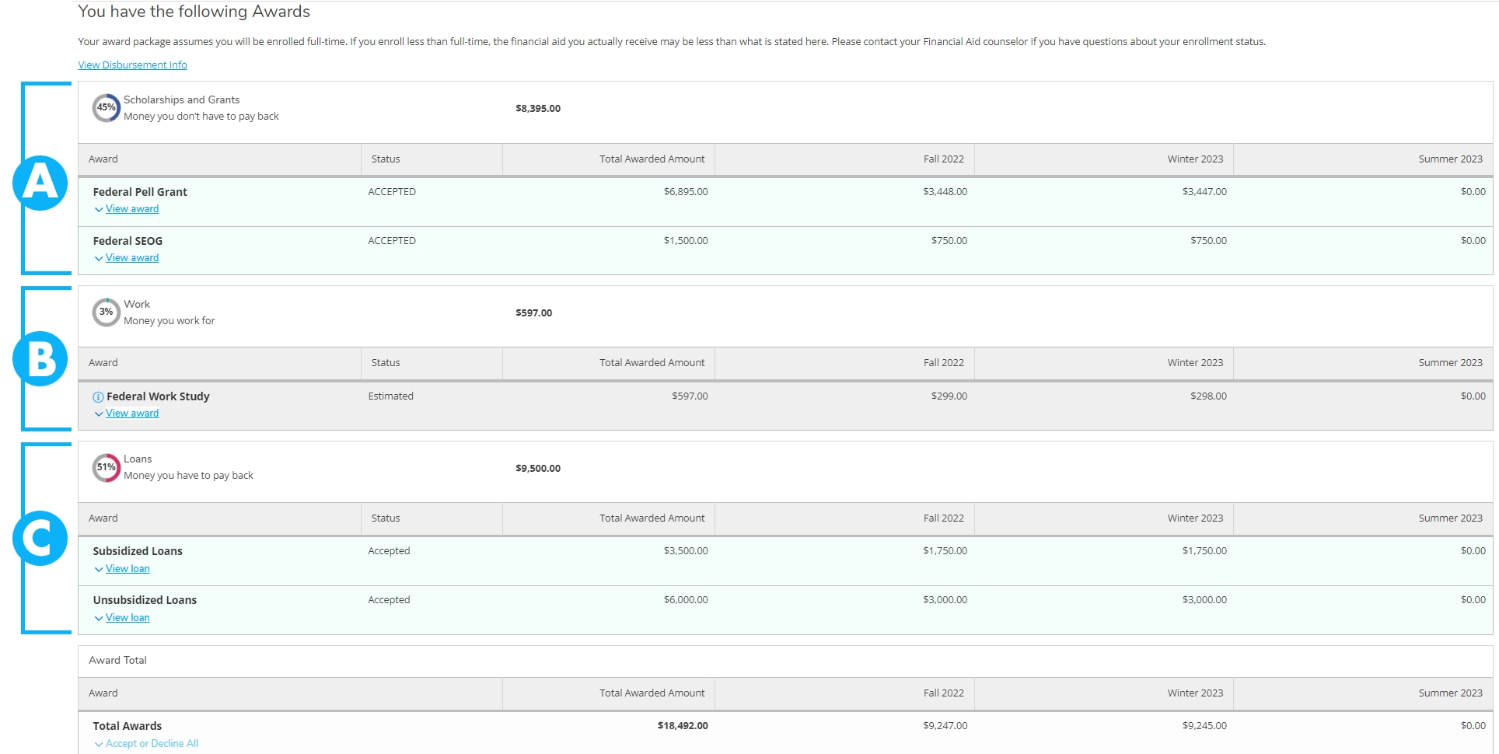Click Winter 2023 header in Award Total table

tap(1194, 693)
